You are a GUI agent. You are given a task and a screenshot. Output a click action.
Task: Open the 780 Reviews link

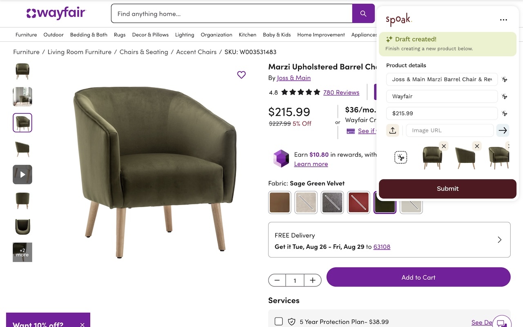(x=341, y=92)
